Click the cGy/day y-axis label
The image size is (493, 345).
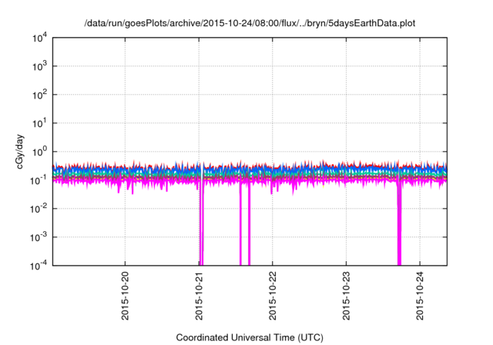coord(20,152)
